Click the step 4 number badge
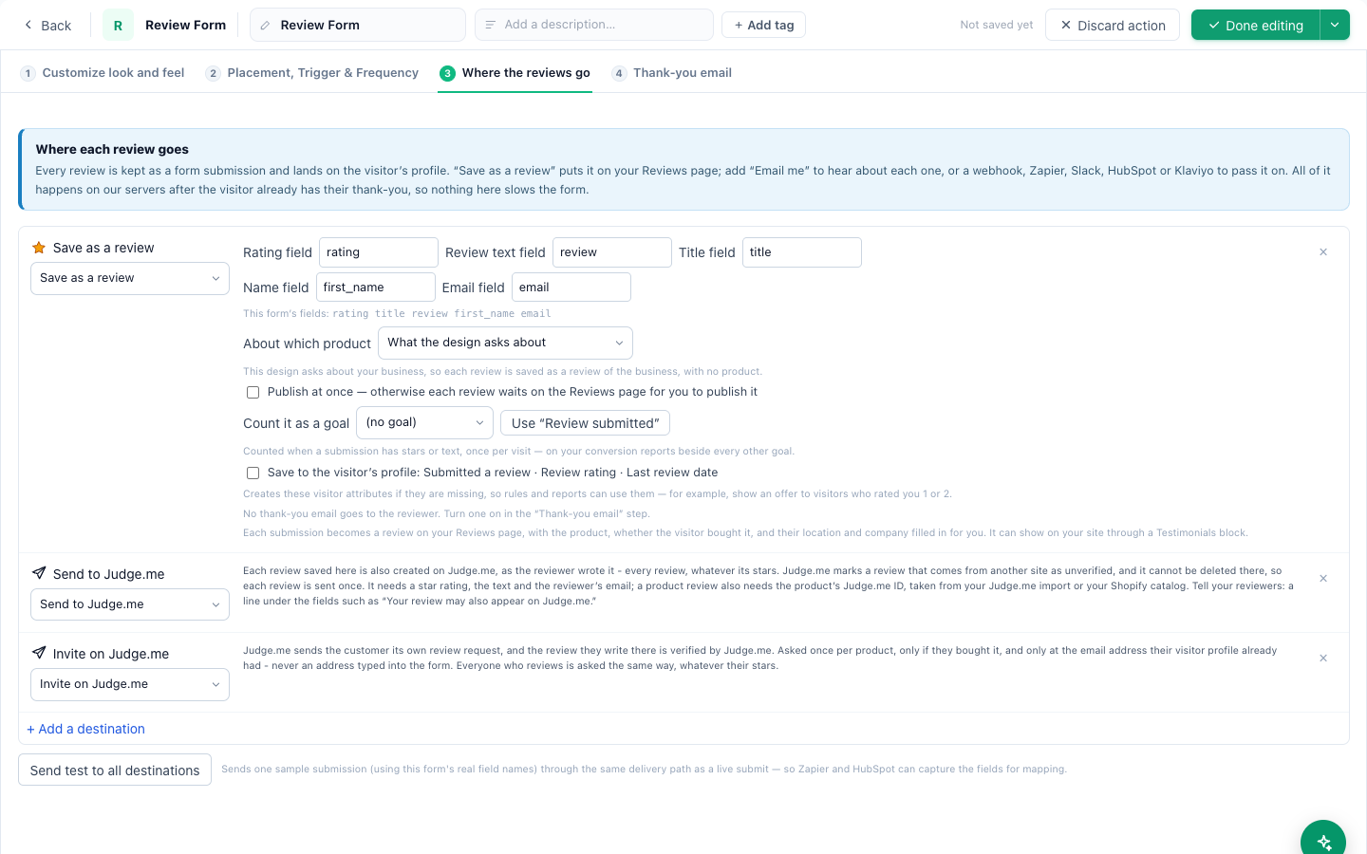 (619, 73)
